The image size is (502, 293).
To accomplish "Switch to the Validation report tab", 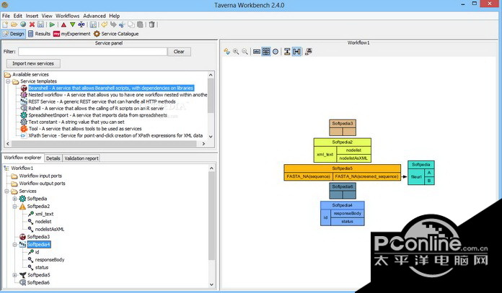I will pyautogui.click(x=81, y=158).
